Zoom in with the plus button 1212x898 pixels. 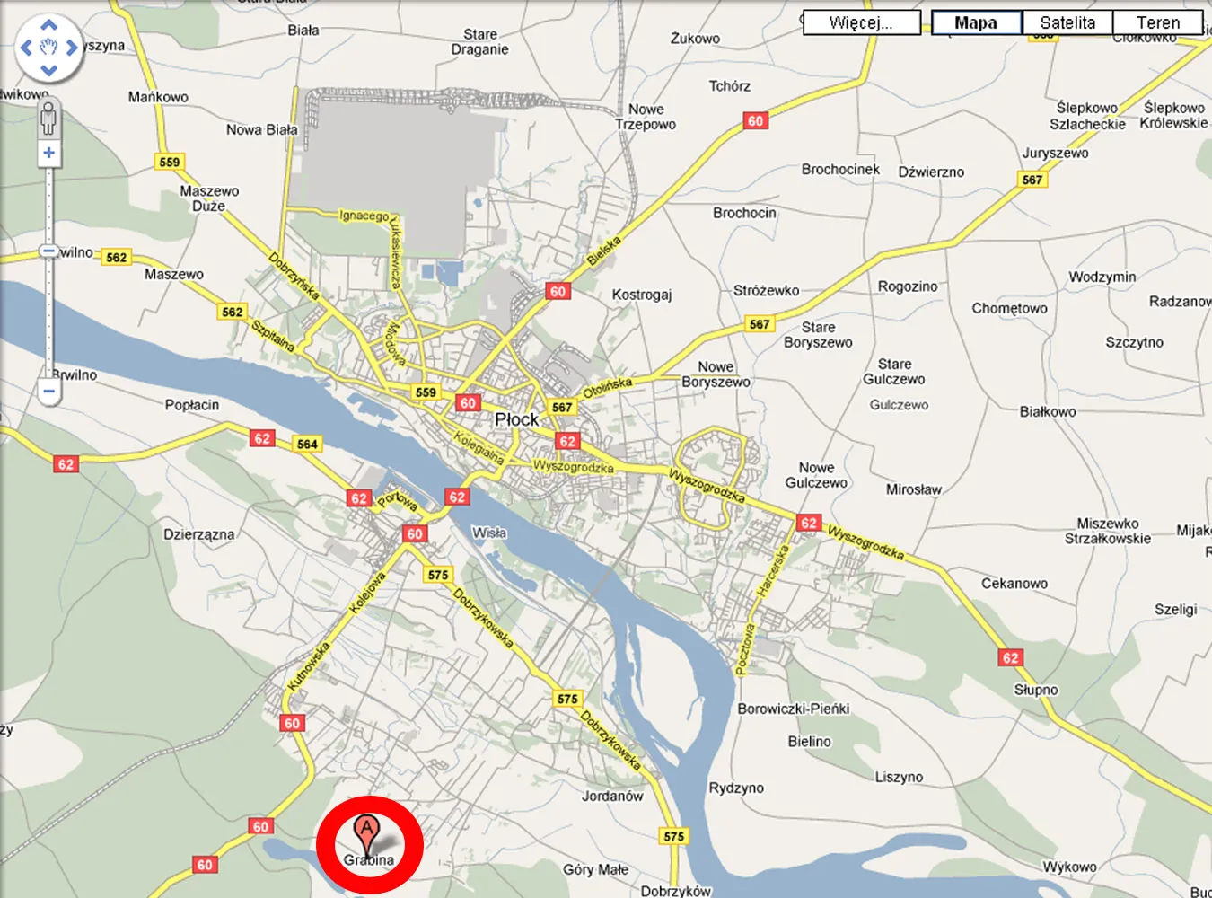48,154
